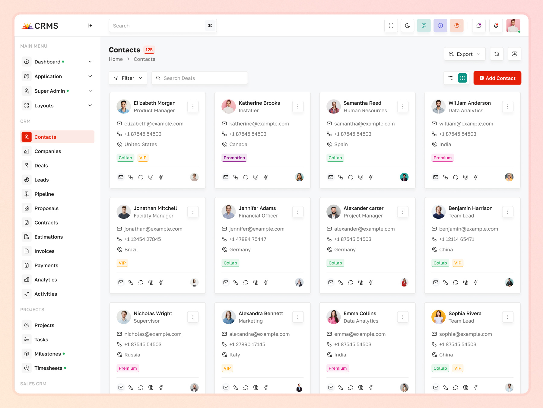Open the Filter dropdown
The width and height of the screenshot is (543, 408).
click(128, 78)
